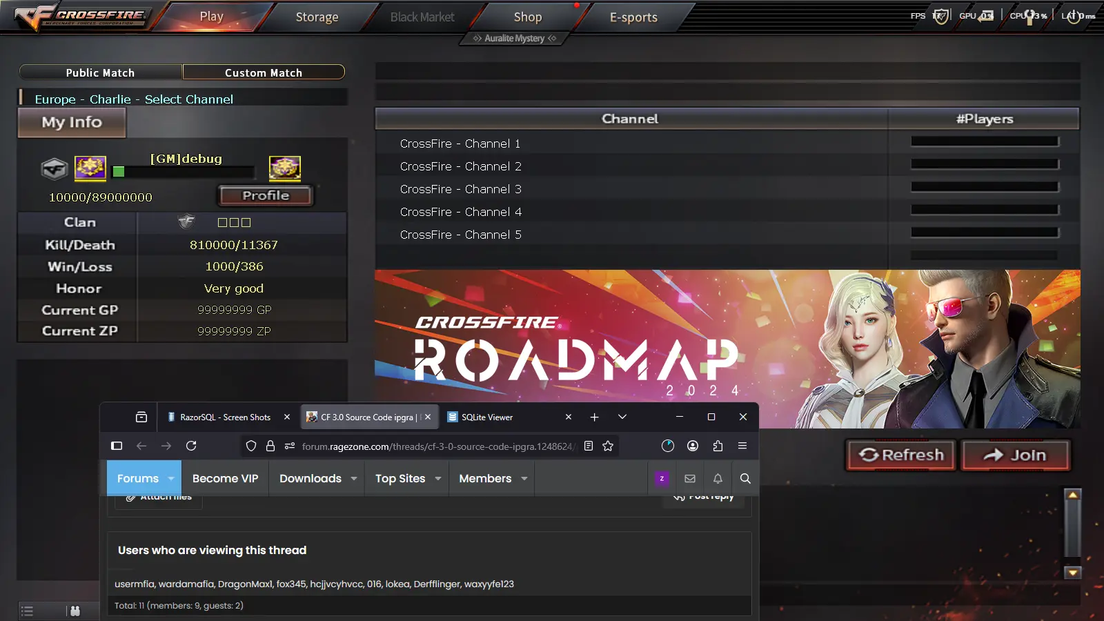Open the Storage tab in CrossFire
1104x621 pixels.
317,17
